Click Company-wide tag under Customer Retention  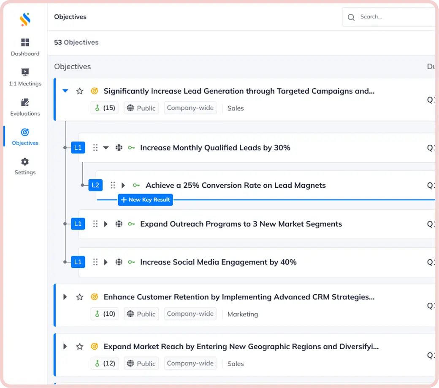coord(190,314)
